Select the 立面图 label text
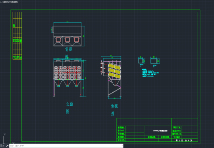This screenshot has height=148, width=214. pyautogui.click(x=69, y=108)
